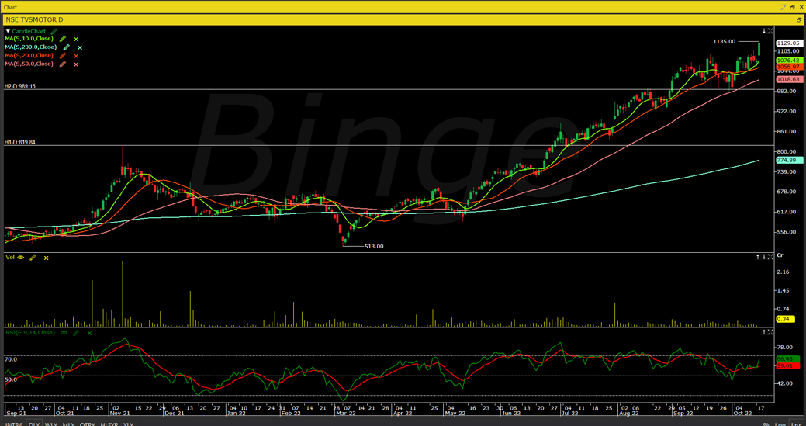806x426 pixels.
Task: Click the H1-D:819.84 horizontal line label
Action: (21, 142)
